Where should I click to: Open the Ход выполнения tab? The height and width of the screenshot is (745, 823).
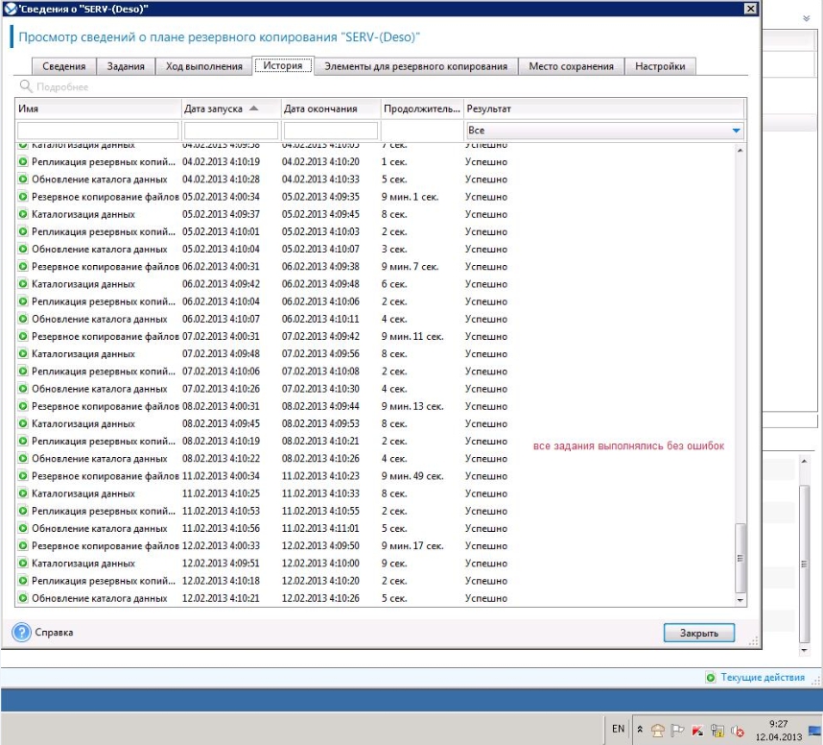[x=204, y=66]
